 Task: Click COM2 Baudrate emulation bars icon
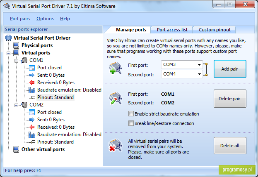coord(32,135)
